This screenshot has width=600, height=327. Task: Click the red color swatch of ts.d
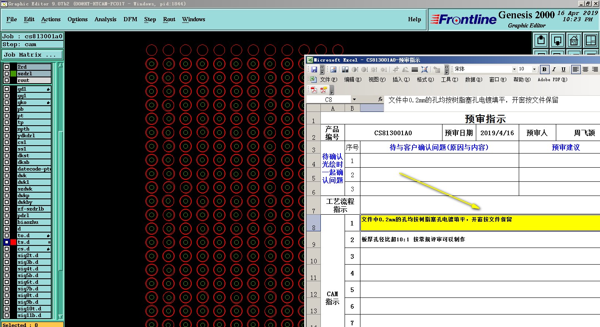click(x=13, y=242)
